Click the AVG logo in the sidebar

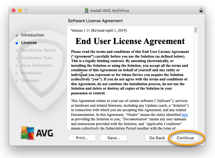tap(37, 133)
